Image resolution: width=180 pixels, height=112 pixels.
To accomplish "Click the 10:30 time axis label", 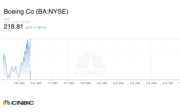I will coord(35,83).
